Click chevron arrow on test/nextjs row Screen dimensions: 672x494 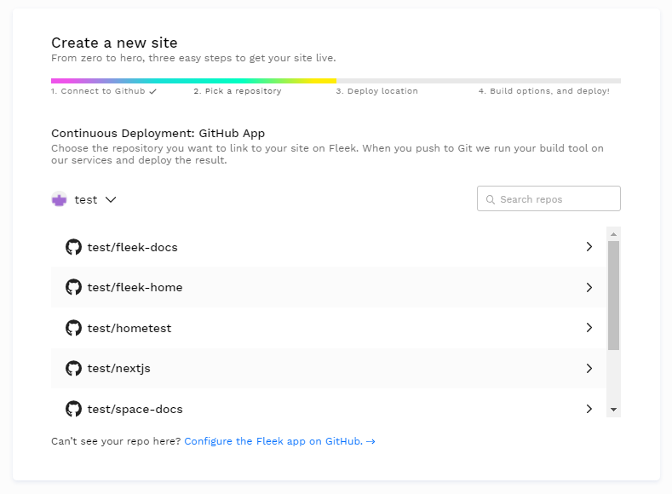(x=589, y=368)
